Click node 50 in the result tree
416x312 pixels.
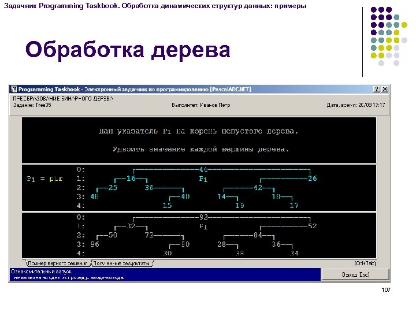coord(113,235)
